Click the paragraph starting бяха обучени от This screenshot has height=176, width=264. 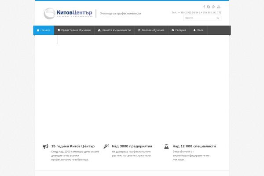[191, 156]
